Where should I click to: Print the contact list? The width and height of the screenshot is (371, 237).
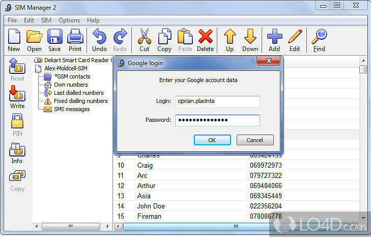(x=75, y=40)
